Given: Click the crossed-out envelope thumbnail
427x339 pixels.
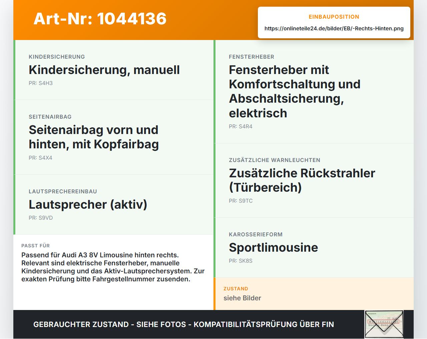Looking at the screenshot, I should 384,324.
